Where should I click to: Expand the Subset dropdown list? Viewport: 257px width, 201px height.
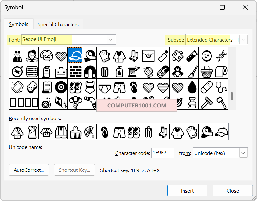click(x=243, y=40)
